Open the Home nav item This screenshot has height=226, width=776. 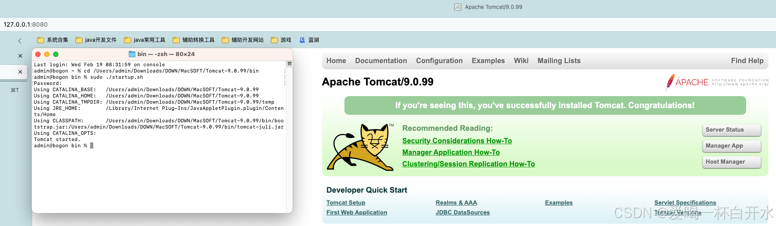point(336,61)
